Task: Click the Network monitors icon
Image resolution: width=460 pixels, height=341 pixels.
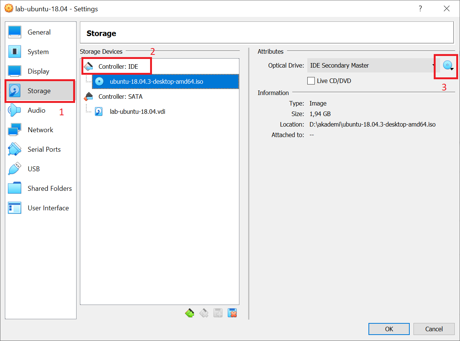Action: 15,130
